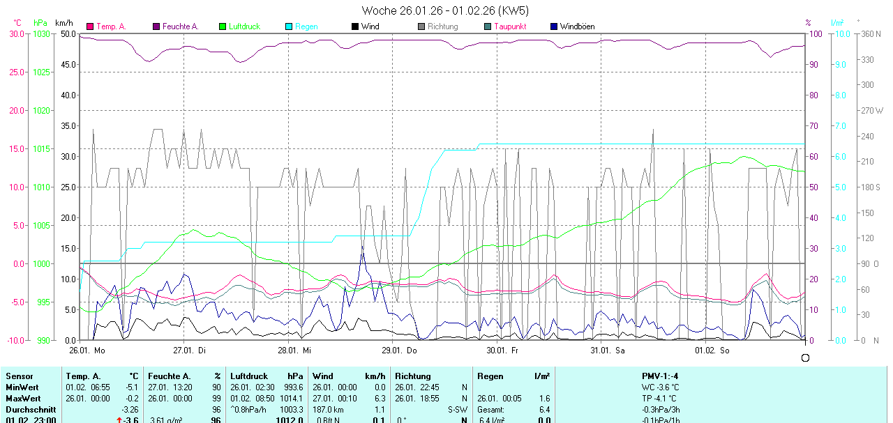Click the purple Feuchte A. legend swatch
Screen dimensions: 893x423
(x=156, y=26)
